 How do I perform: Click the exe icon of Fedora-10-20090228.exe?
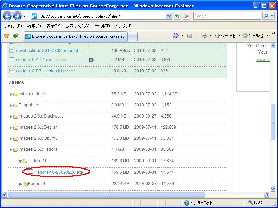coord(31,171)
